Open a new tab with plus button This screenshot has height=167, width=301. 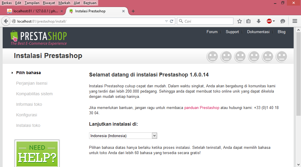(133, 11)
